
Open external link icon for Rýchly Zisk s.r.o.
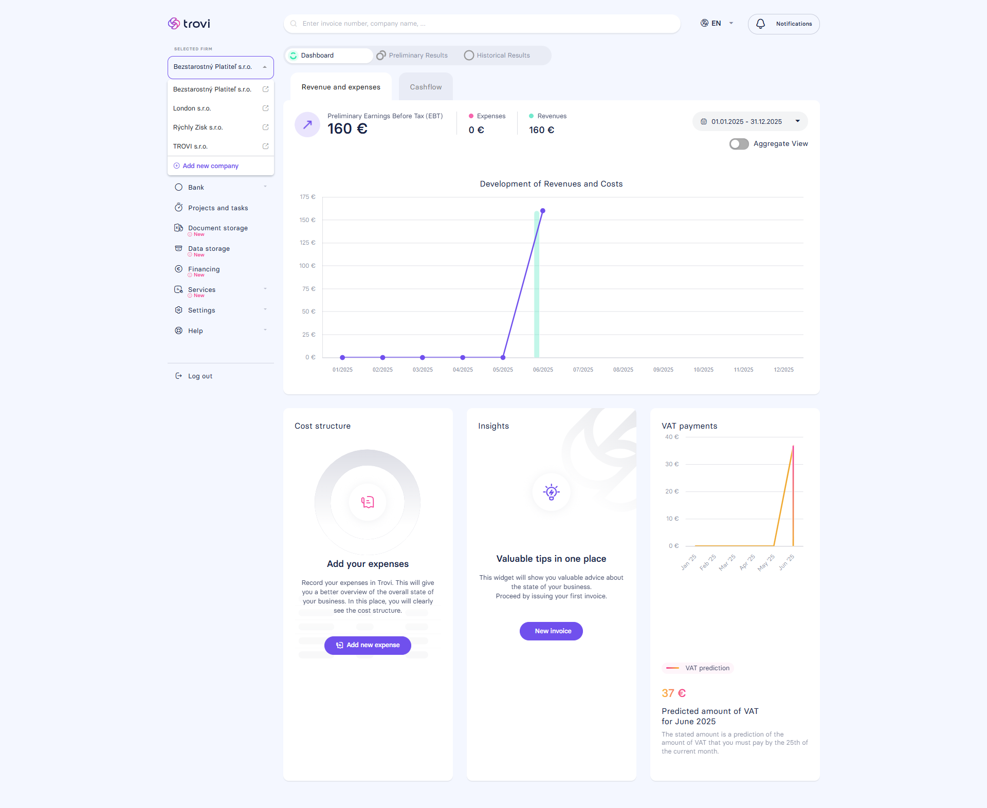point(266,127)
